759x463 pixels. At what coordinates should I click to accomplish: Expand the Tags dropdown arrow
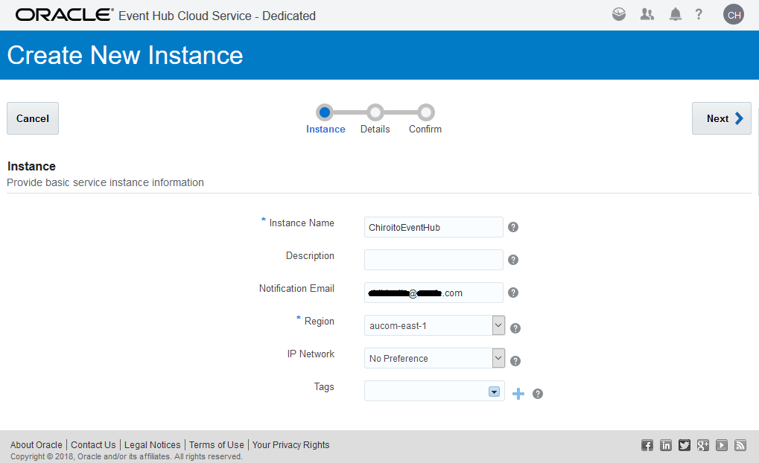tap(494, 392)
